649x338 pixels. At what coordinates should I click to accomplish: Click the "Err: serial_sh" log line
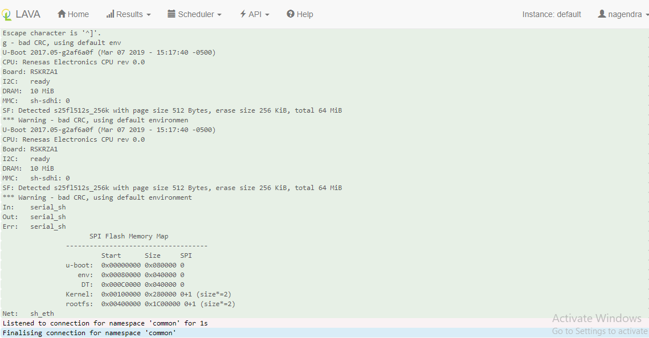(34, 226)
